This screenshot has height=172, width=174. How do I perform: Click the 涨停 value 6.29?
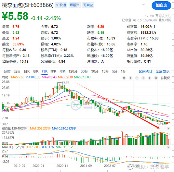pyautogui.click(x=100, y=27)
